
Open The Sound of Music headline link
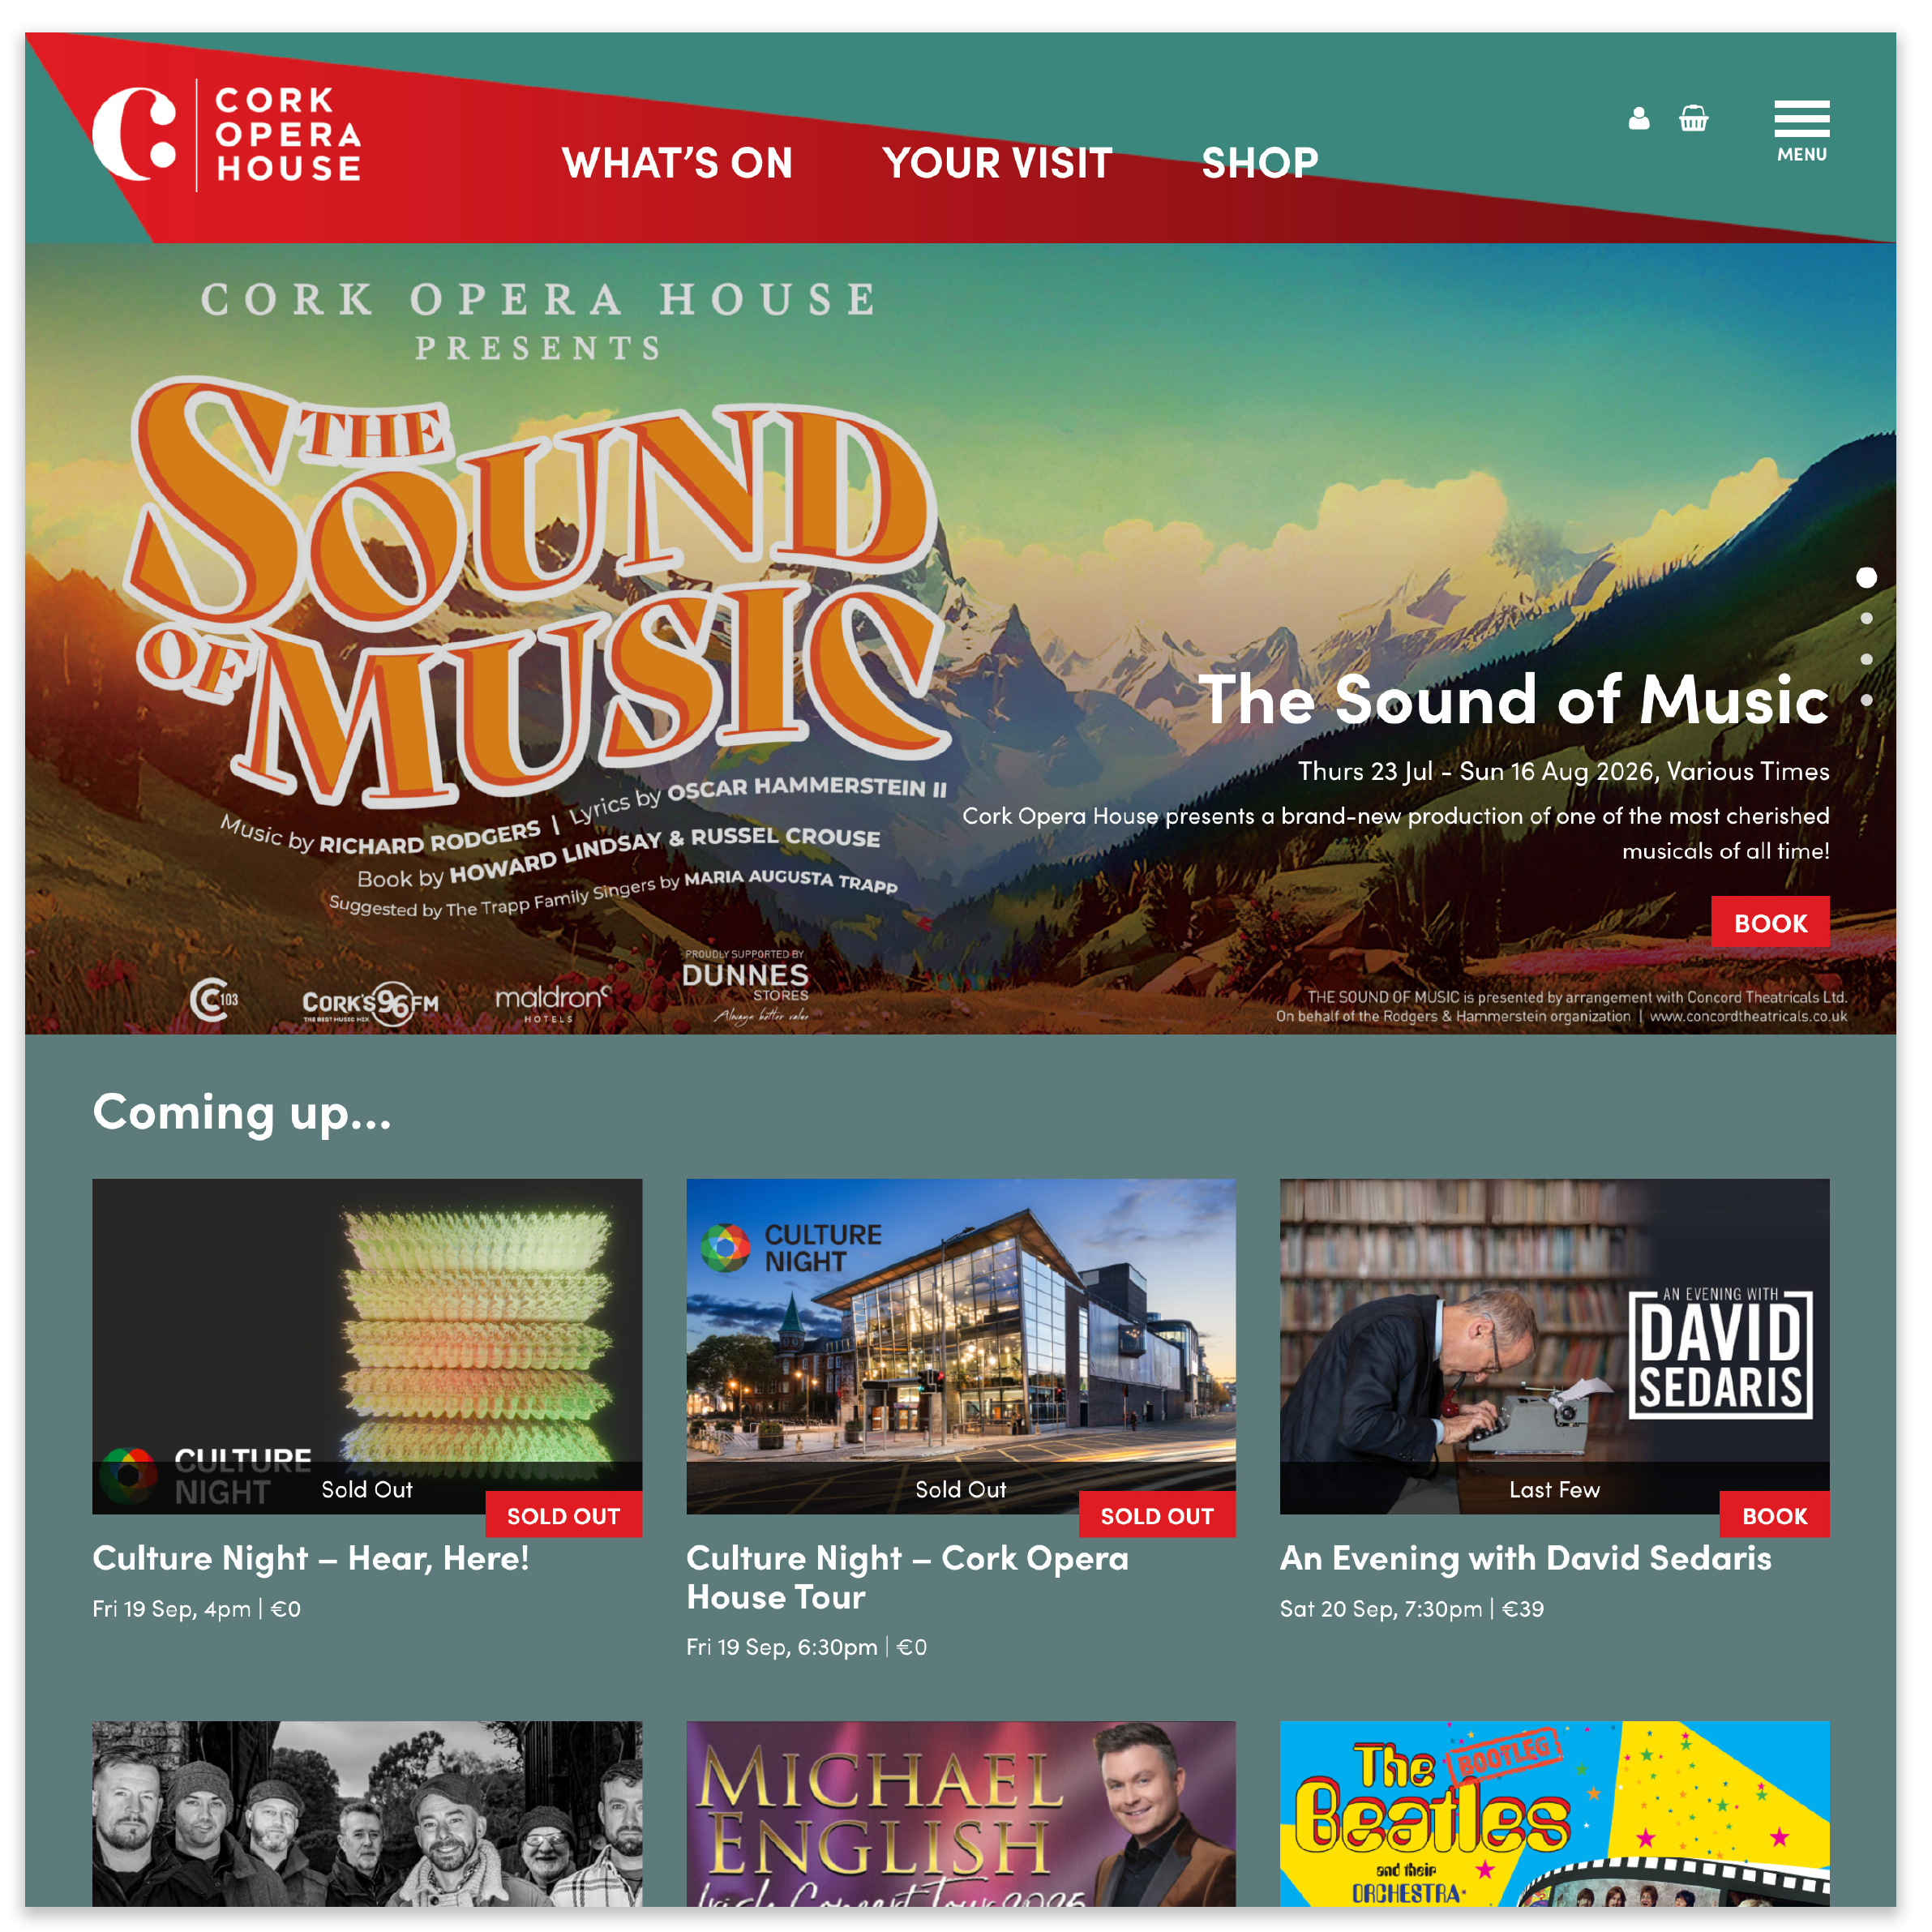[1513, 699]
